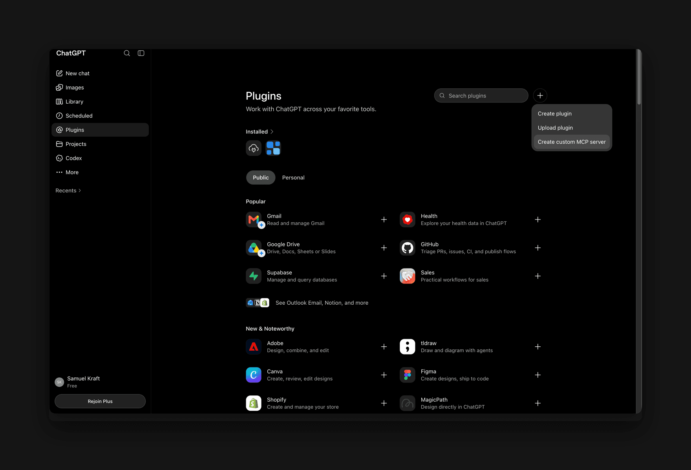Click the plus button beside Search plugins
The image size is (691, 470).
point(540,95)
